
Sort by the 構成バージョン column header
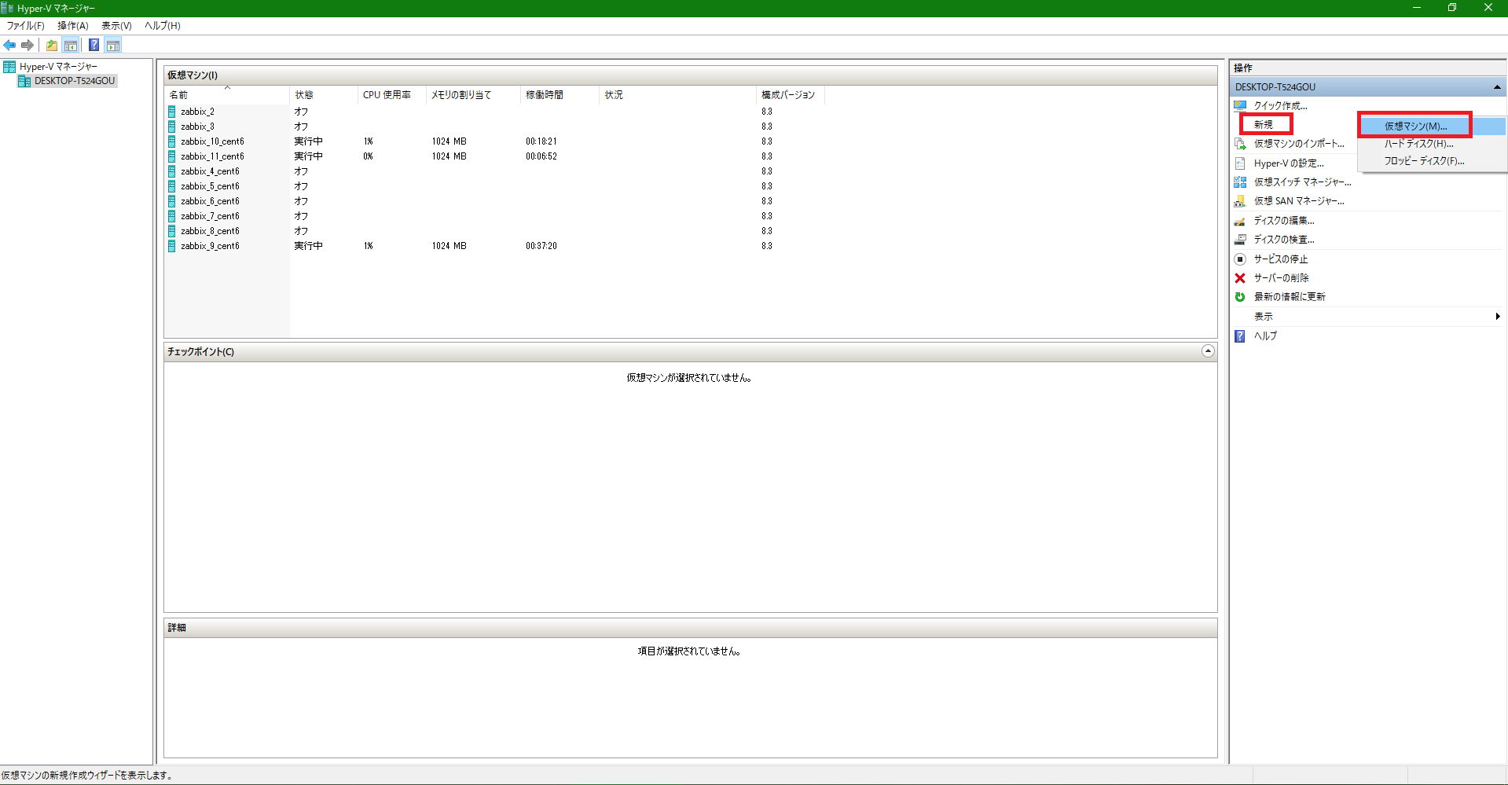point(791,95)
